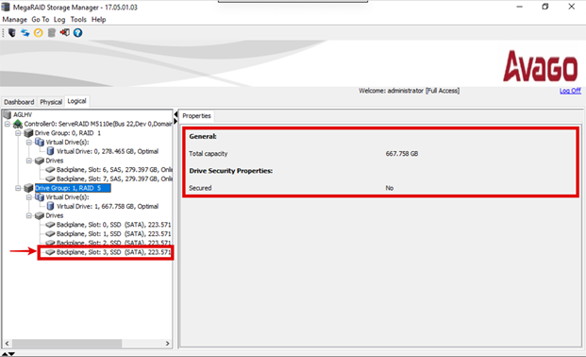Screen dimensions: 586x357
Task: Click tree horizontal scrollbar right arrow
Action: click(167, 343)
